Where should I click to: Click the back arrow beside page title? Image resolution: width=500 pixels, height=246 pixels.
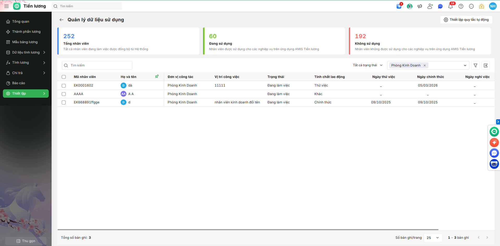pyautogui.click(x=61, y=20)
